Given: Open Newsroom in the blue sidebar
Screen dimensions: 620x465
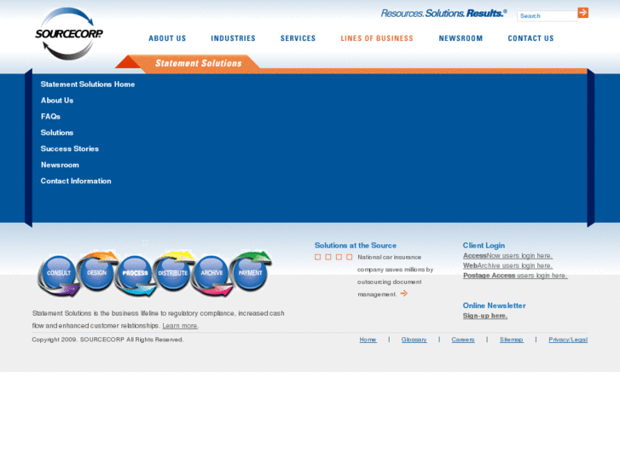Looking at the screenshot, I should (60, 165).
